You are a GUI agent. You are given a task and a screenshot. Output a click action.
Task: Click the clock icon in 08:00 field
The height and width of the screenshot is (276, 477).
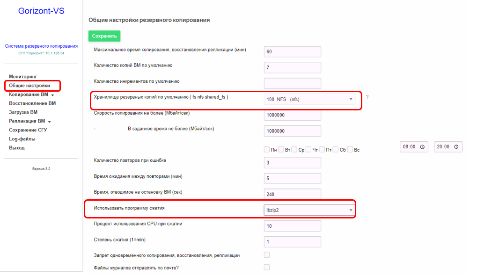[x=422, y=147]
